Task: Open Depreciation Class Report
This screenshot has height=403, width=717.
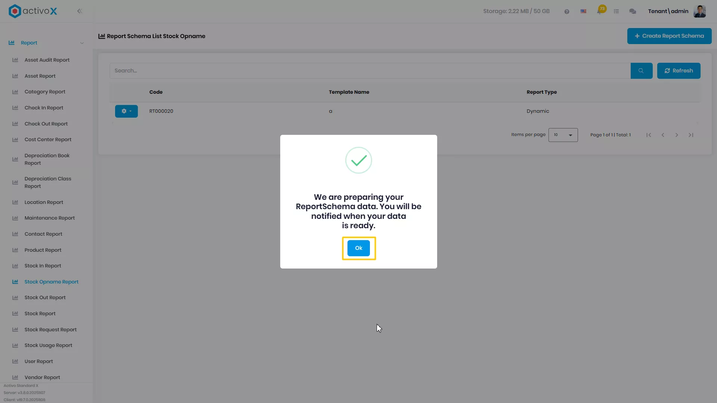Action: [48, 183]
